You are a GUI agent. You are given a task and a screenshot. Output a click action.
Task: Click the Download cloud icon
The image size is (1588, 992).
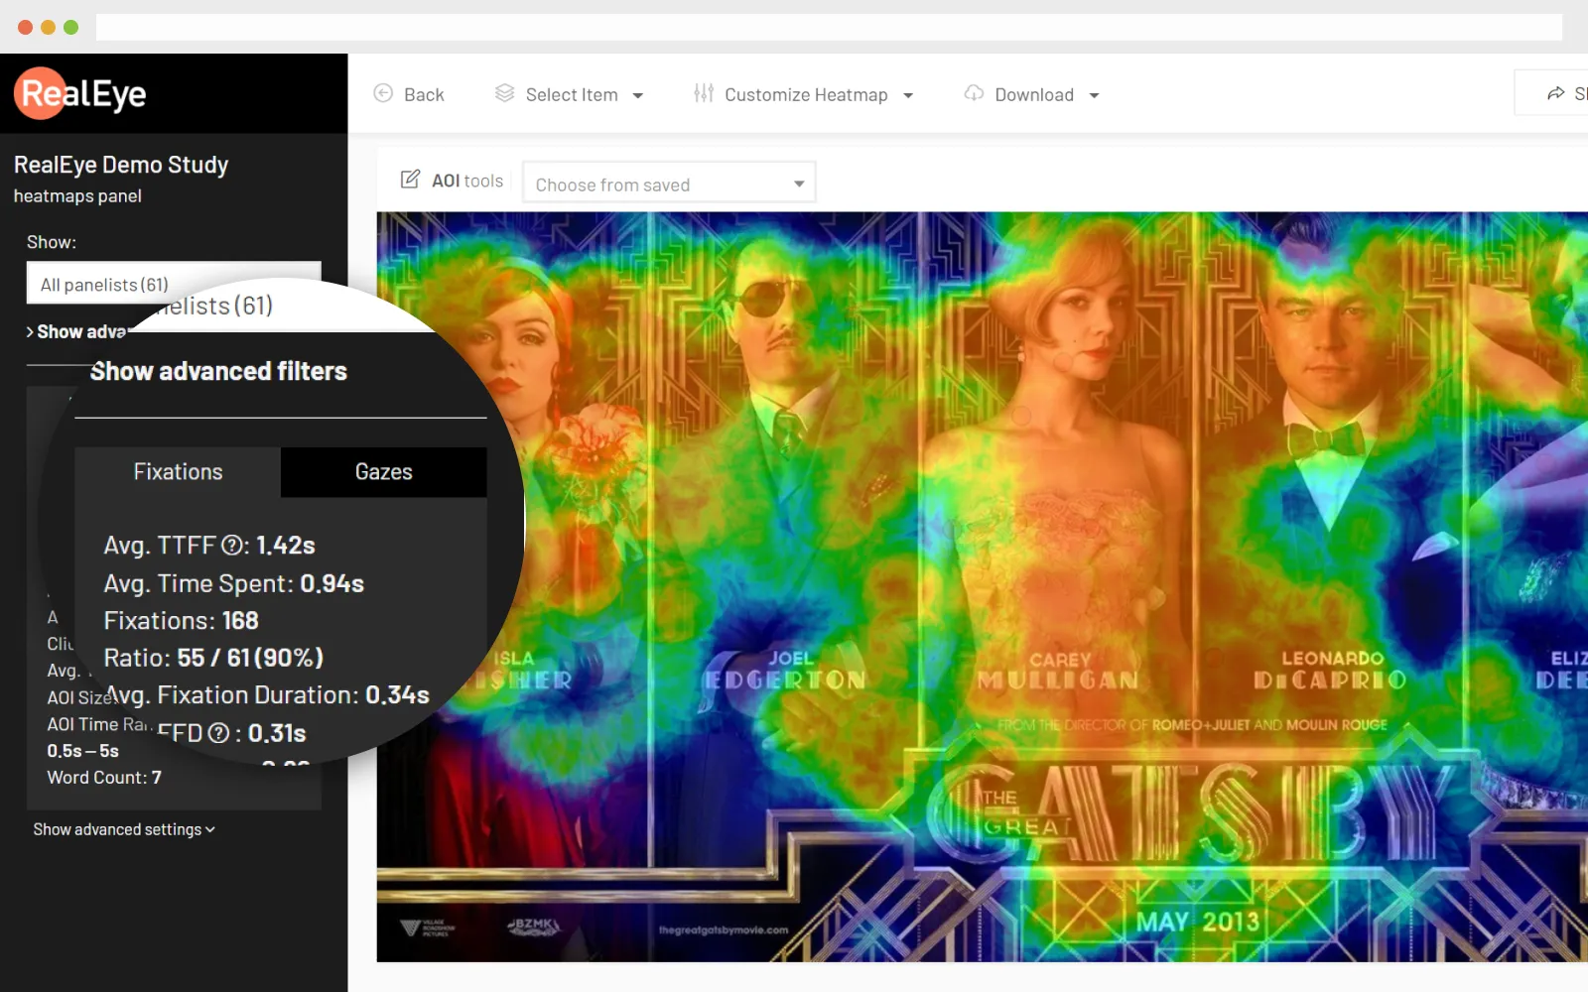(974, 93)
